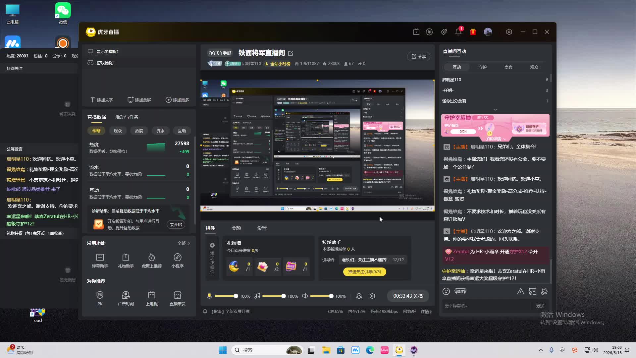Image resolution: width=636 pixels, height=358 pixels.
Task: Open the 上电视 feature
Action: (x=151, y=298)
